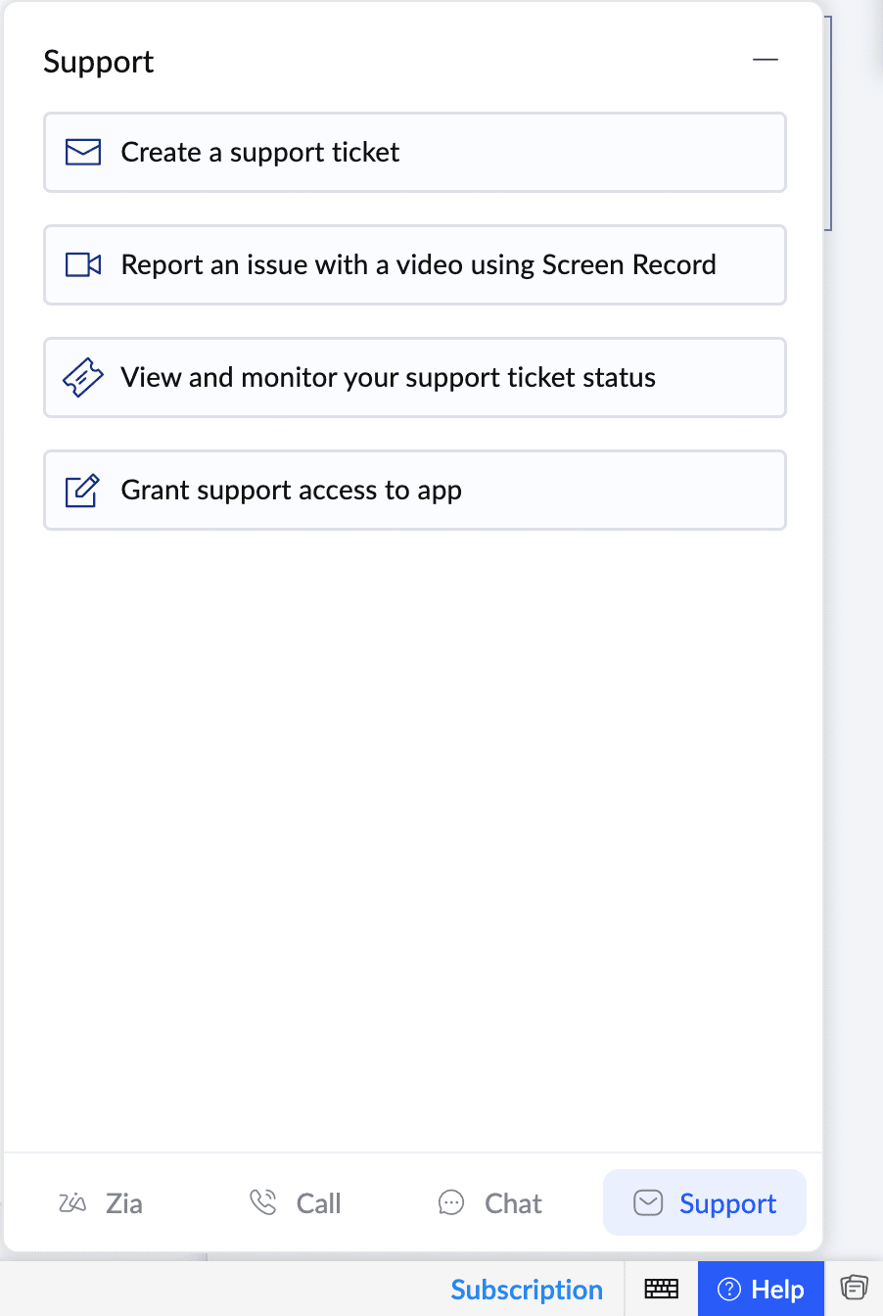Open the Chat tab
Image resolution: width=883 pixels, height=1316 pixels.
click(x=513, y=1203)
